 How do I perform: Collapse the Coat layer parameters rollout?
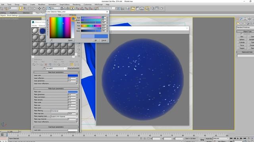pyautogui.click(x=56, y=127)
